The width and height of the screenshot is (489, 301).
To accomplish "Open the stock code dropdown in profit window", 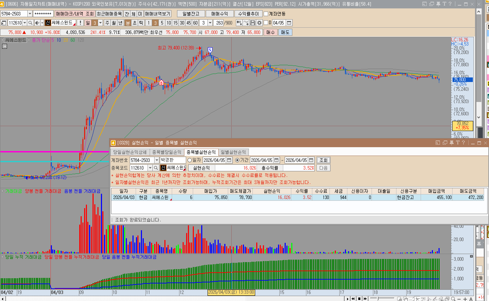I will 150,168.
